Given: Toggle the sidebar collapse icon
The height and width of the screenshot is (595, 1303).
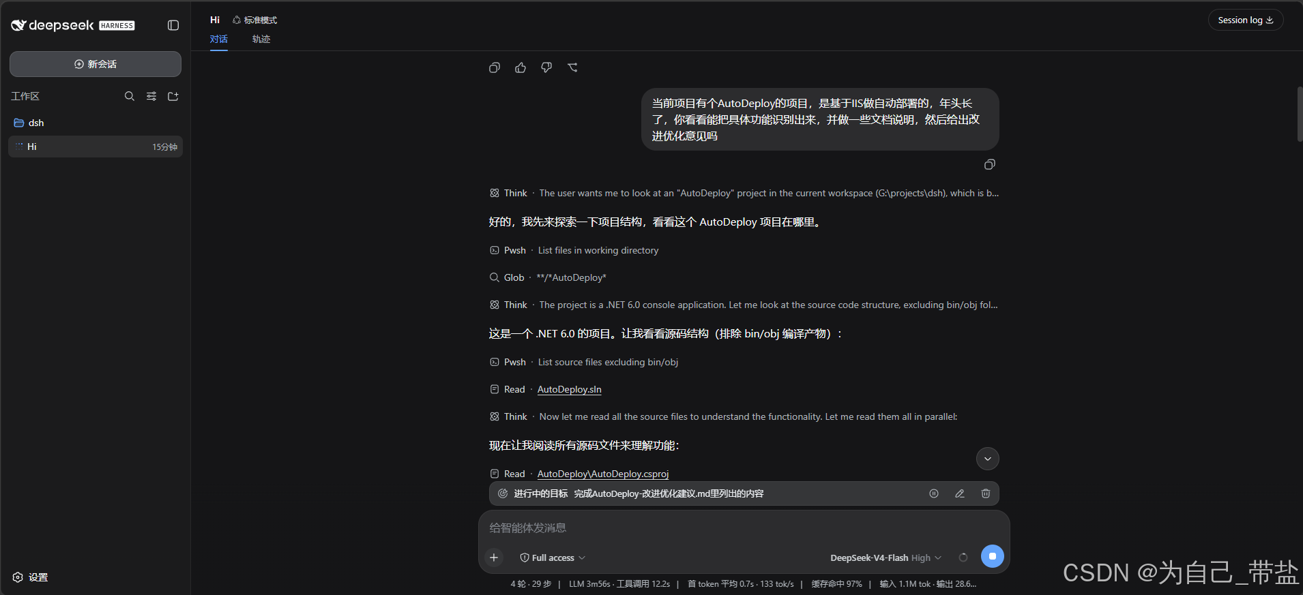Looking at the screenshot, I should (173, 25).
